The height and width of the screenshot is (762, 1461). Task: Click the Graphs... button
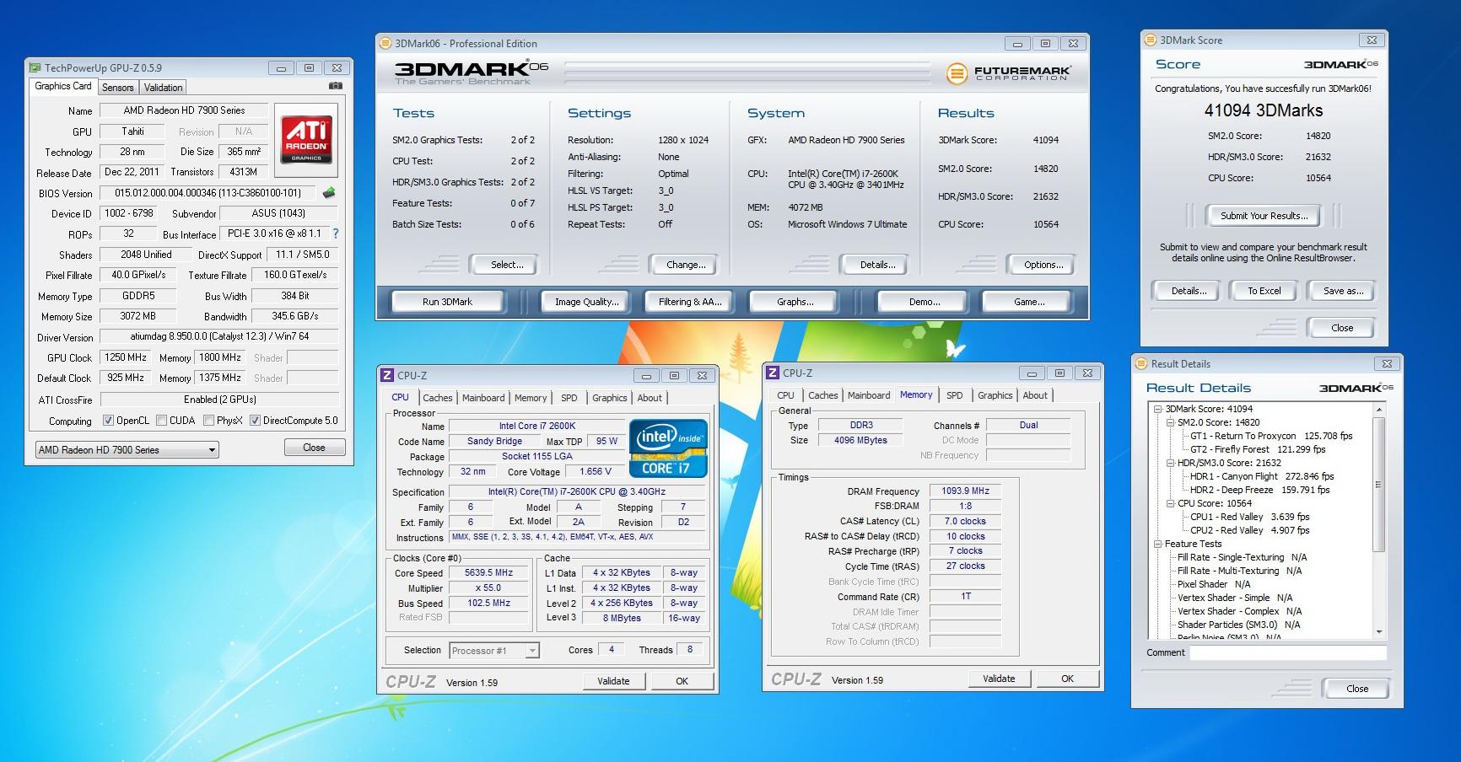click(795, 302)
